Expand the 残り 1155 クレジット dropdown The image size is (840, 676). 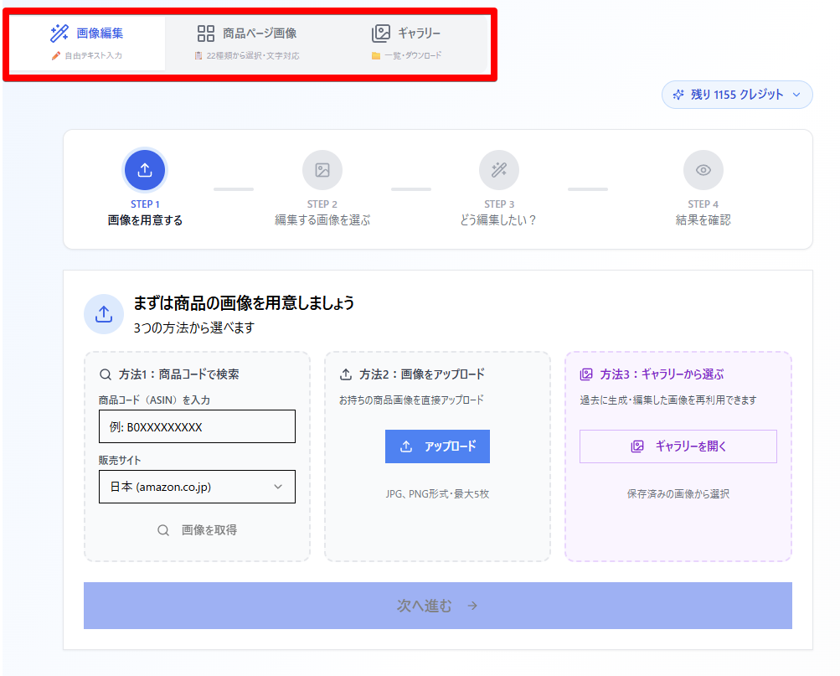click(737, 95)
